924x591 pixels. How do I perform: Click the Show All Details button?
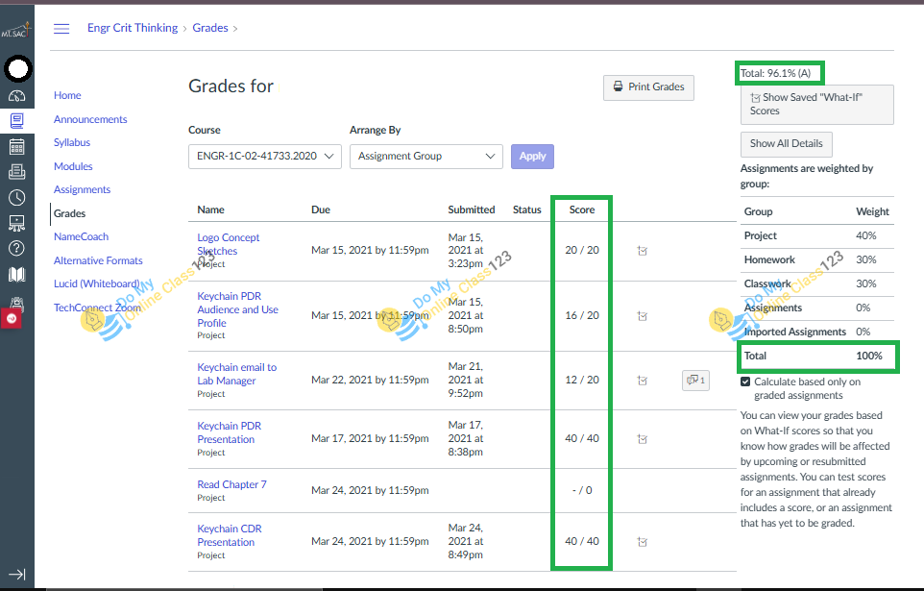pyautogui.click(x=786, y=144)
